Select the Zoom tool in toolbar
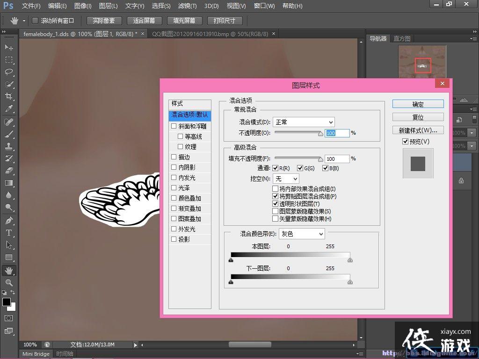479x359 pixels. click(x=9, y=282)
